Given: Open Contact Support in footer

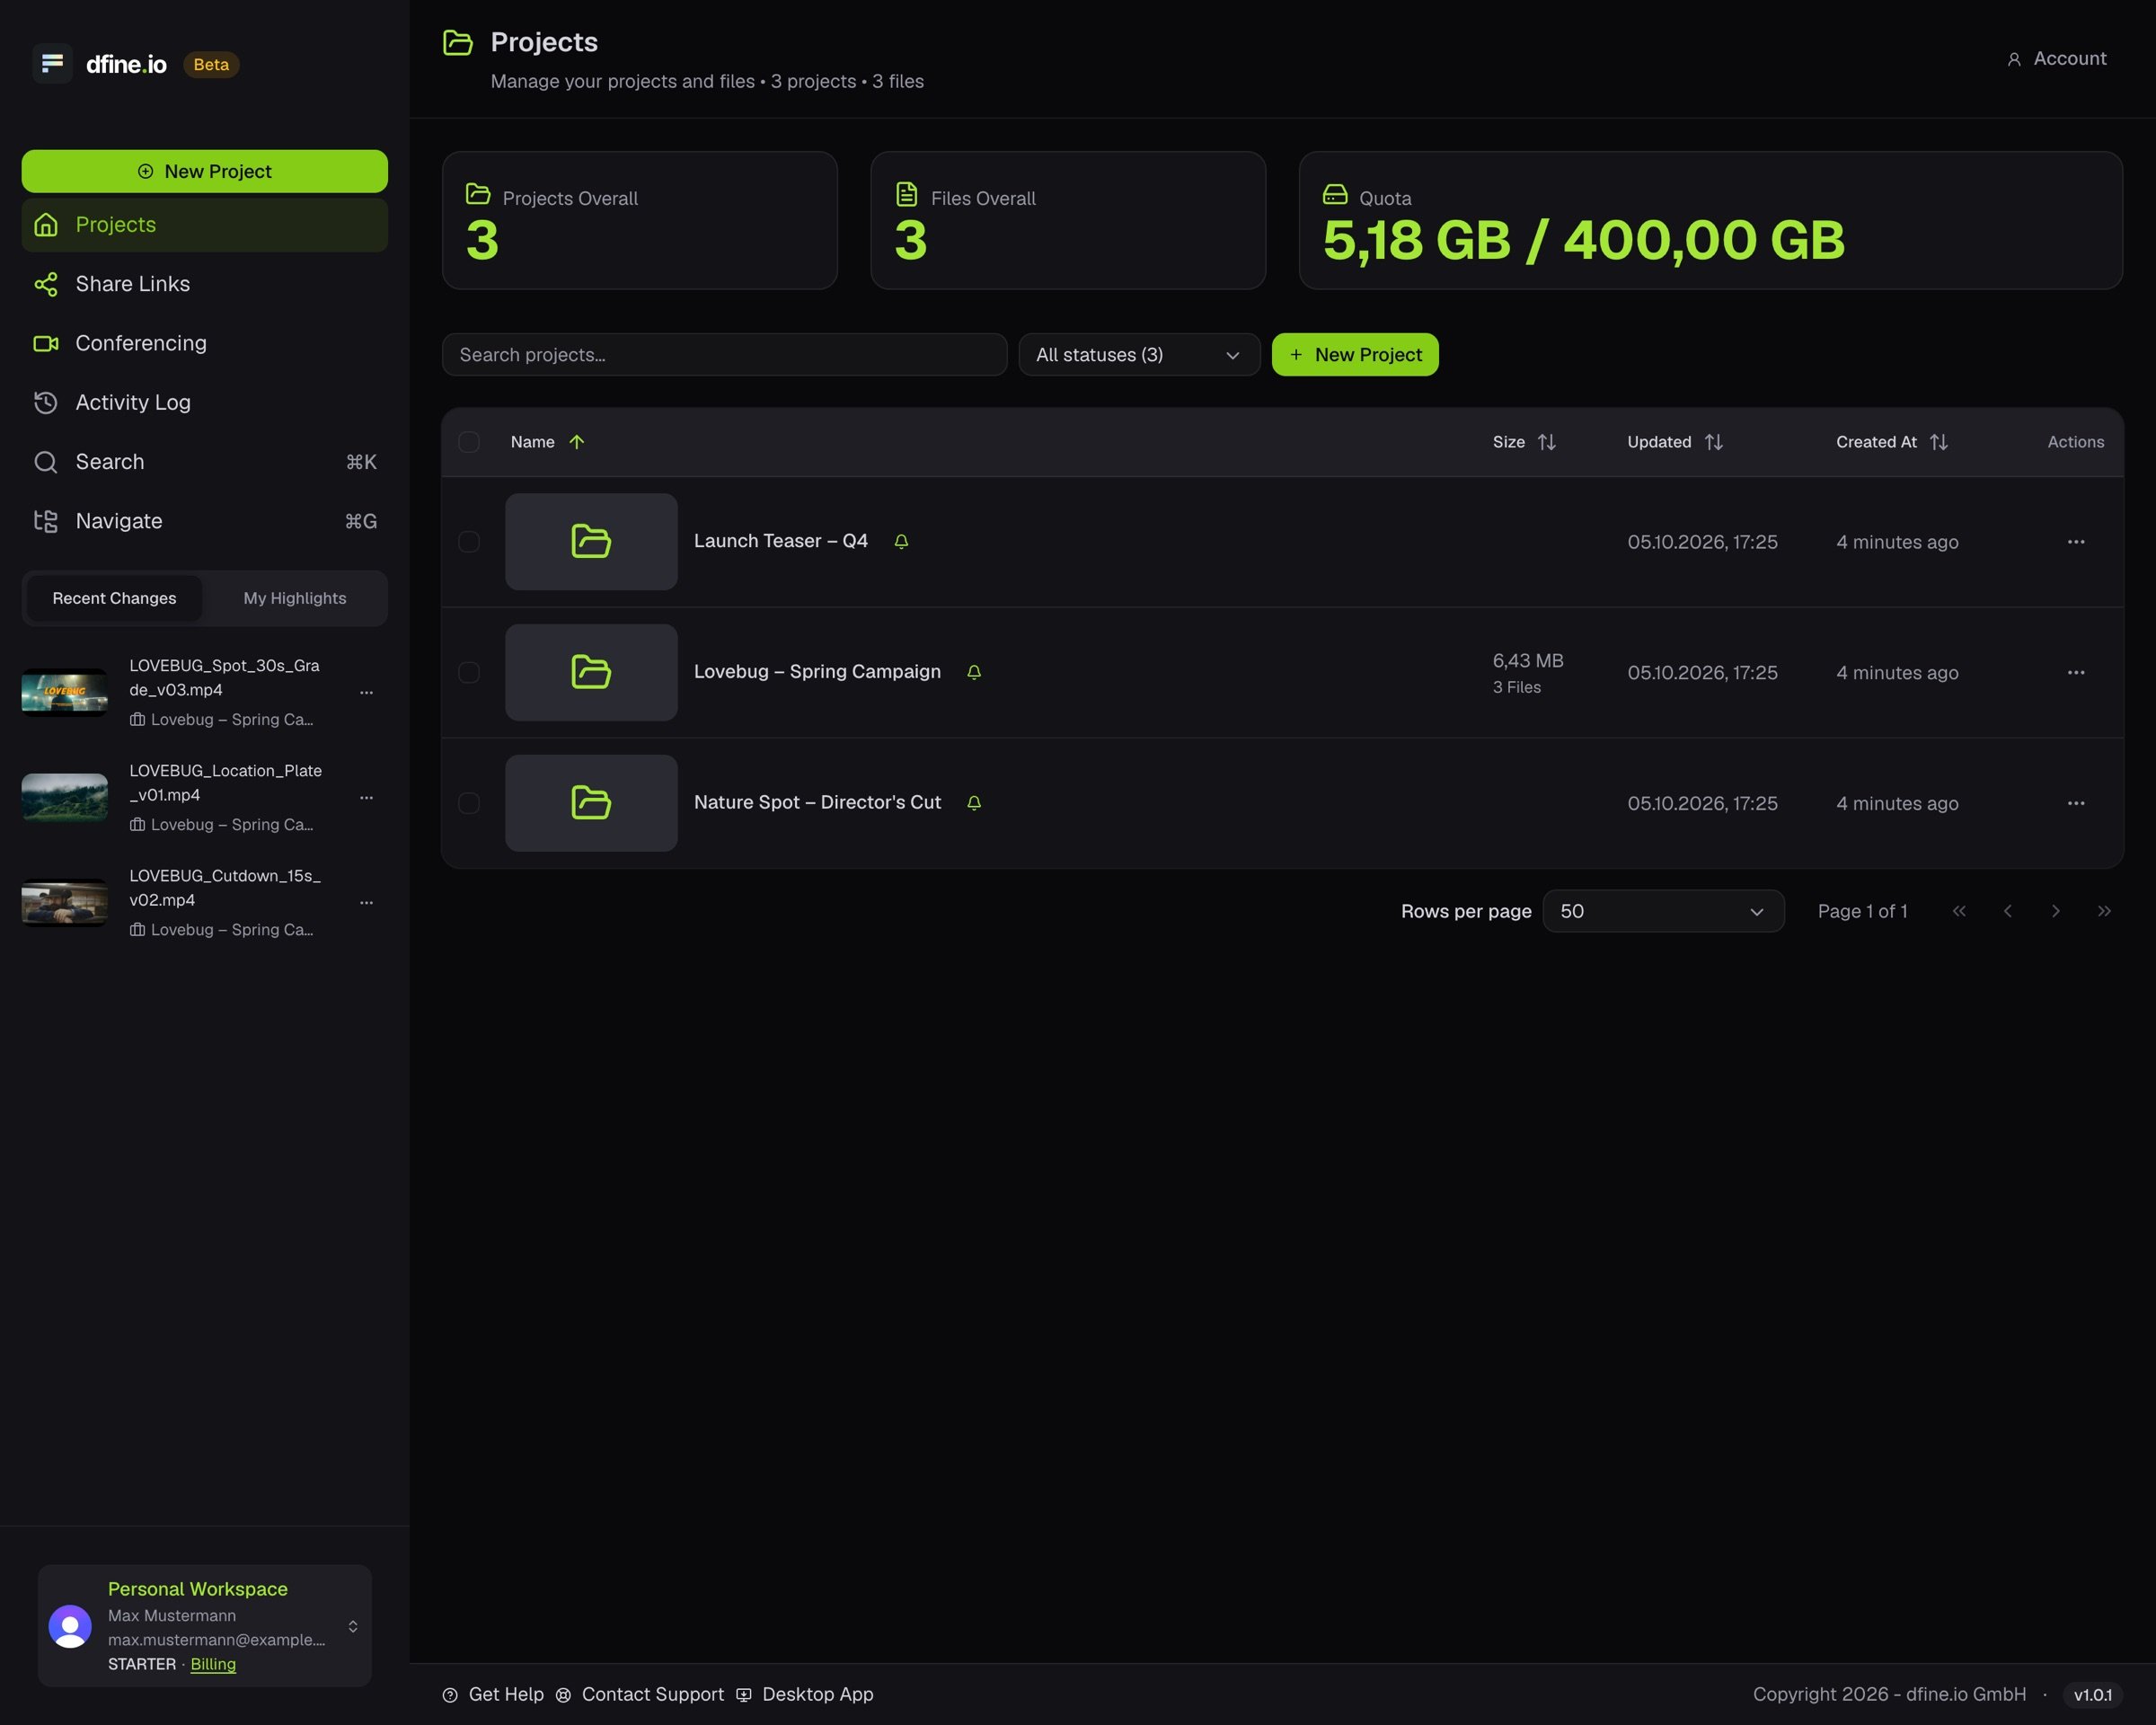Looking at the screenshot, I should tap(640, 1694).
